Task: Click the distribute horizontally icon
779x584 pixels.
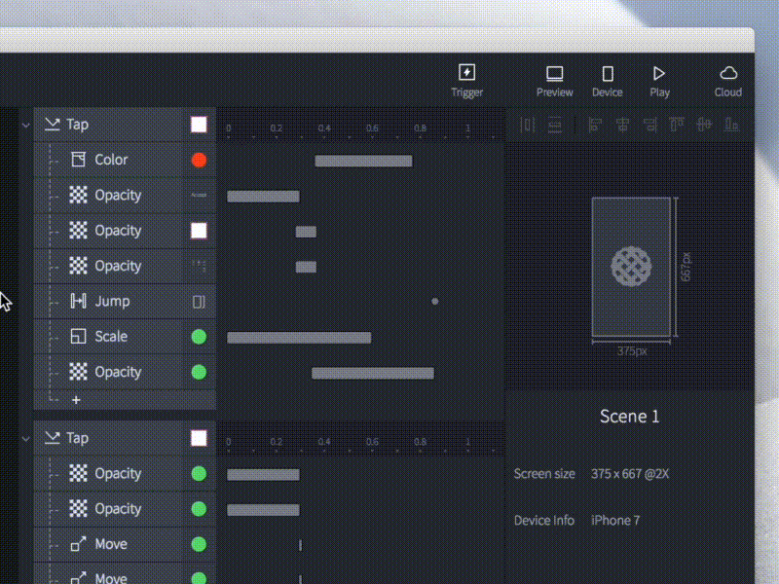Action: pyautogui.click(x=527, y=125)
